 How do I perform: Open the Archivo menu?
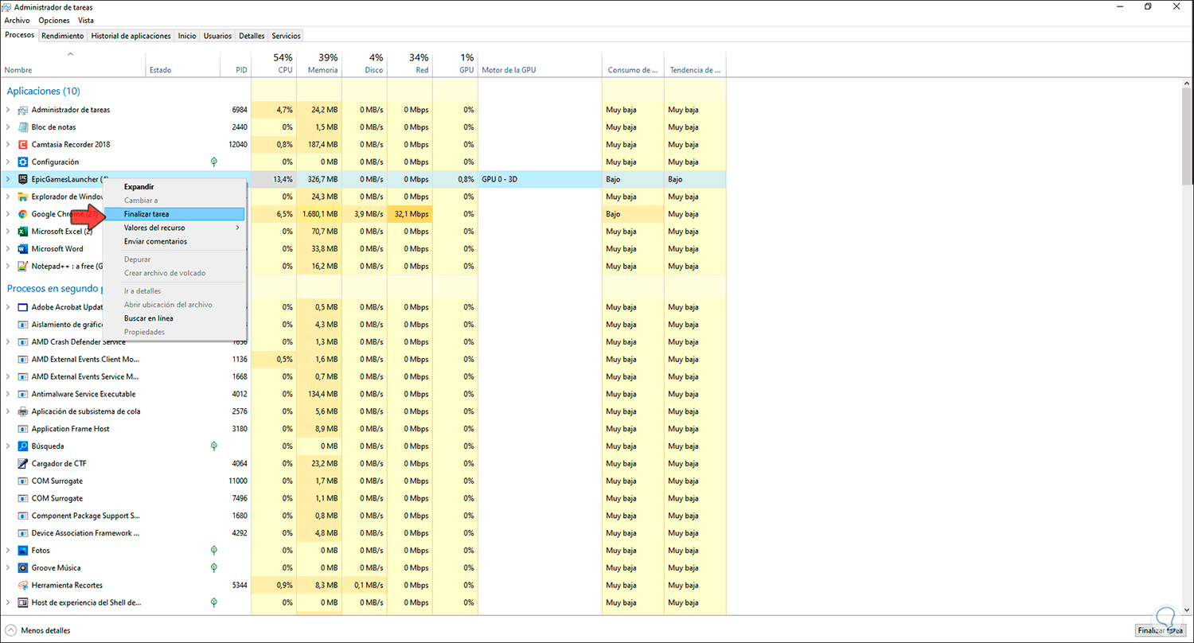pyautogui.click(x=17, y=21)
